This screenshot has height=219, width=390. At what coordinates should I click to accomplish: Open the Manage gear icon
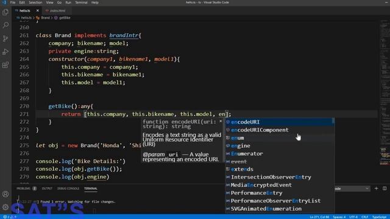(5, 207)
